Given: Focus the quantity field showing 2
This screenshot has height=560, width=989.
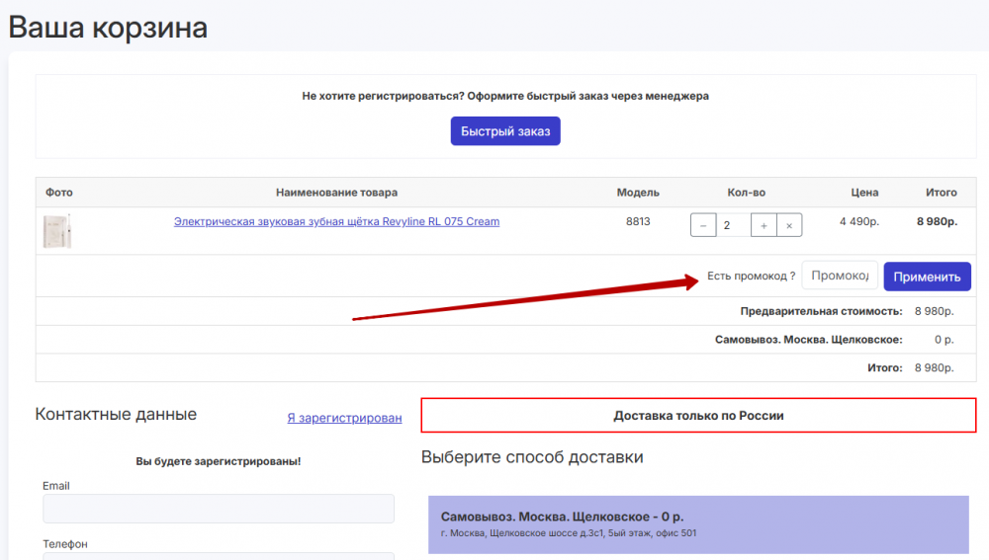Looking at the screenshot, I should click(x=732, y=225).
